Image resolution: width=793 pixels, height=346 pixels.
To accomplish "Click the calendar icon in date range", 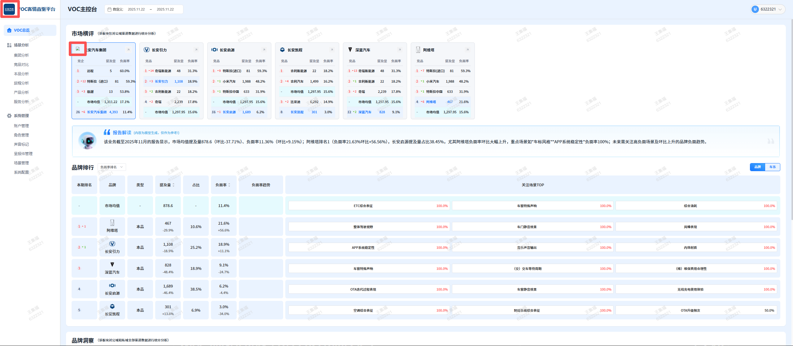I will pyautogui.click(x=109, y=9).
